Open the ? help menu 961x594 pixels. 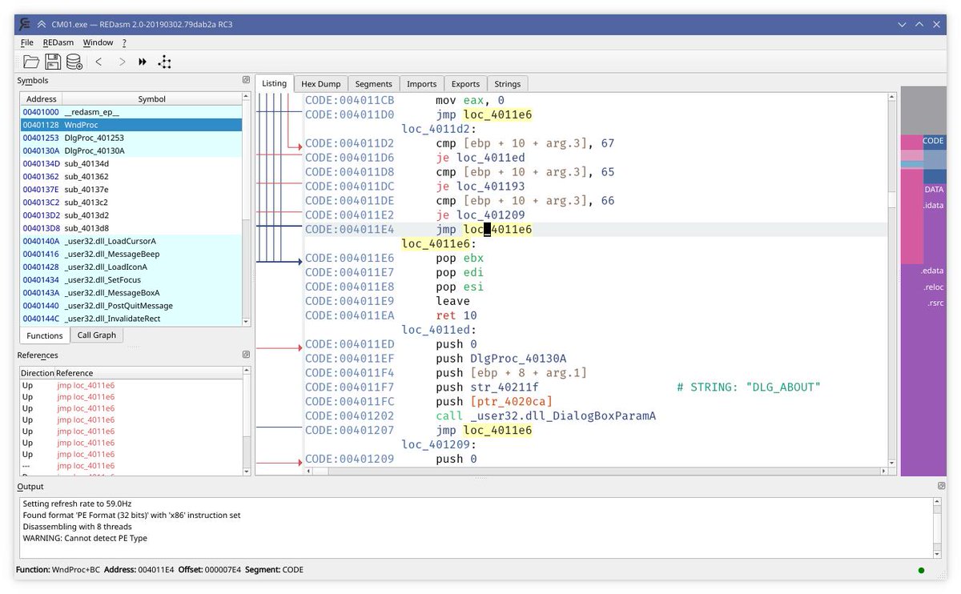(x=124, y=42)
